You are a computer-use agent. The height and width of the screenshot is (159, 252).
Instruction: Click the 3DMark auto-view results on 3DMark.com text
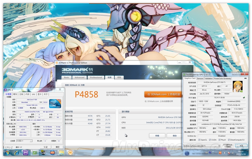159,101
